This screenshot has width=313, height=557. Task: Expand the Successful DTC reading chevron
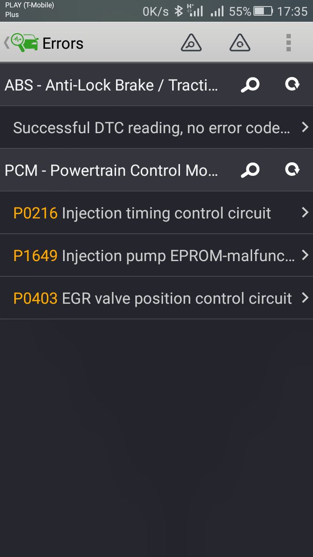[x=305, y=128]
